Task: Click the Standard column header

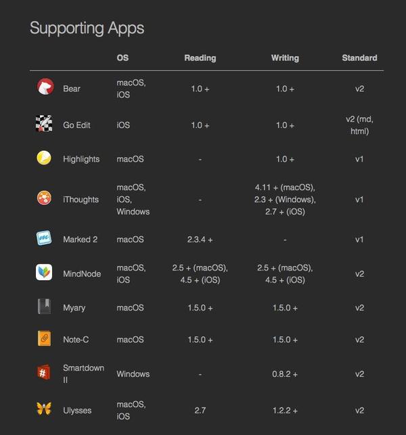Action: [x=359, y=58]
